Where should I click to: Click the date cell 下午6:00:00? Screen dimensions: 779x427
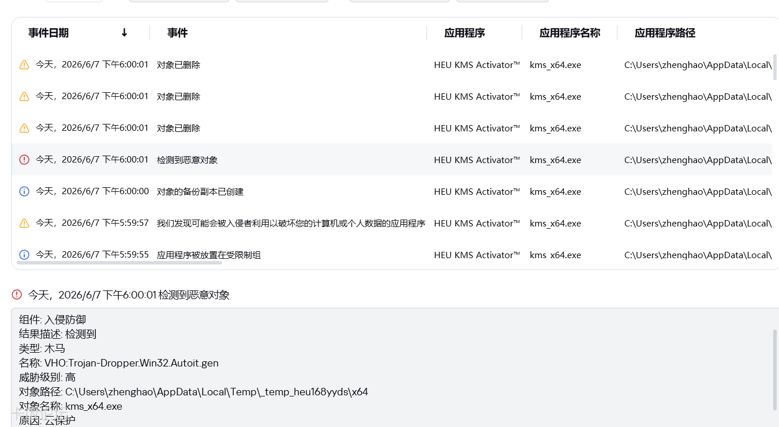(x=92, y=191)
